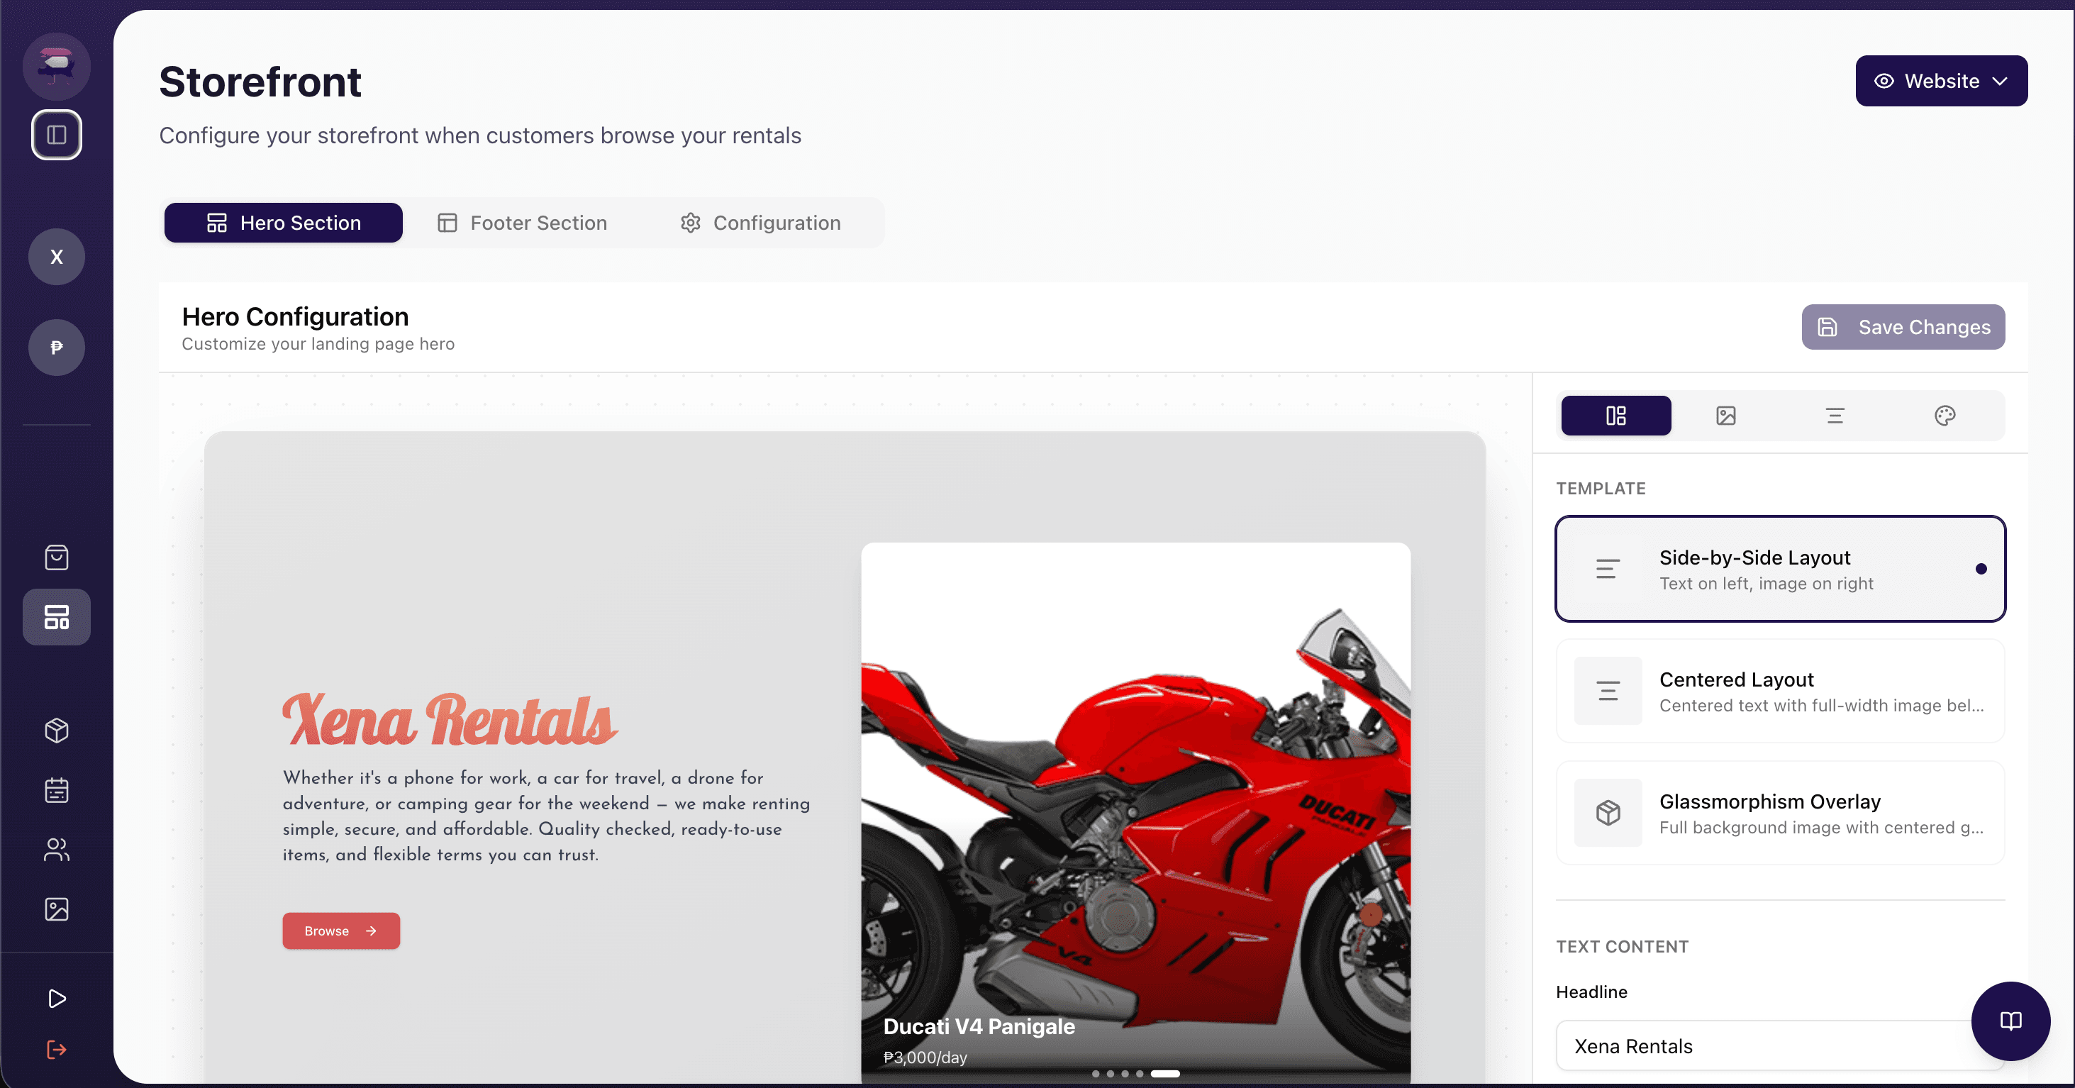The width and height of the screenshot is (2075, 1088).
Task: Toggle the sidebar collapse panel icon
Action: (57, 135)
